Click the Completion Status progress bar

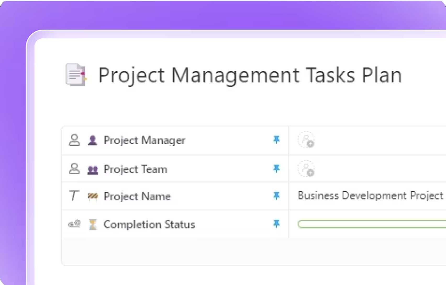pyautogui.click(x=372, y=224)
